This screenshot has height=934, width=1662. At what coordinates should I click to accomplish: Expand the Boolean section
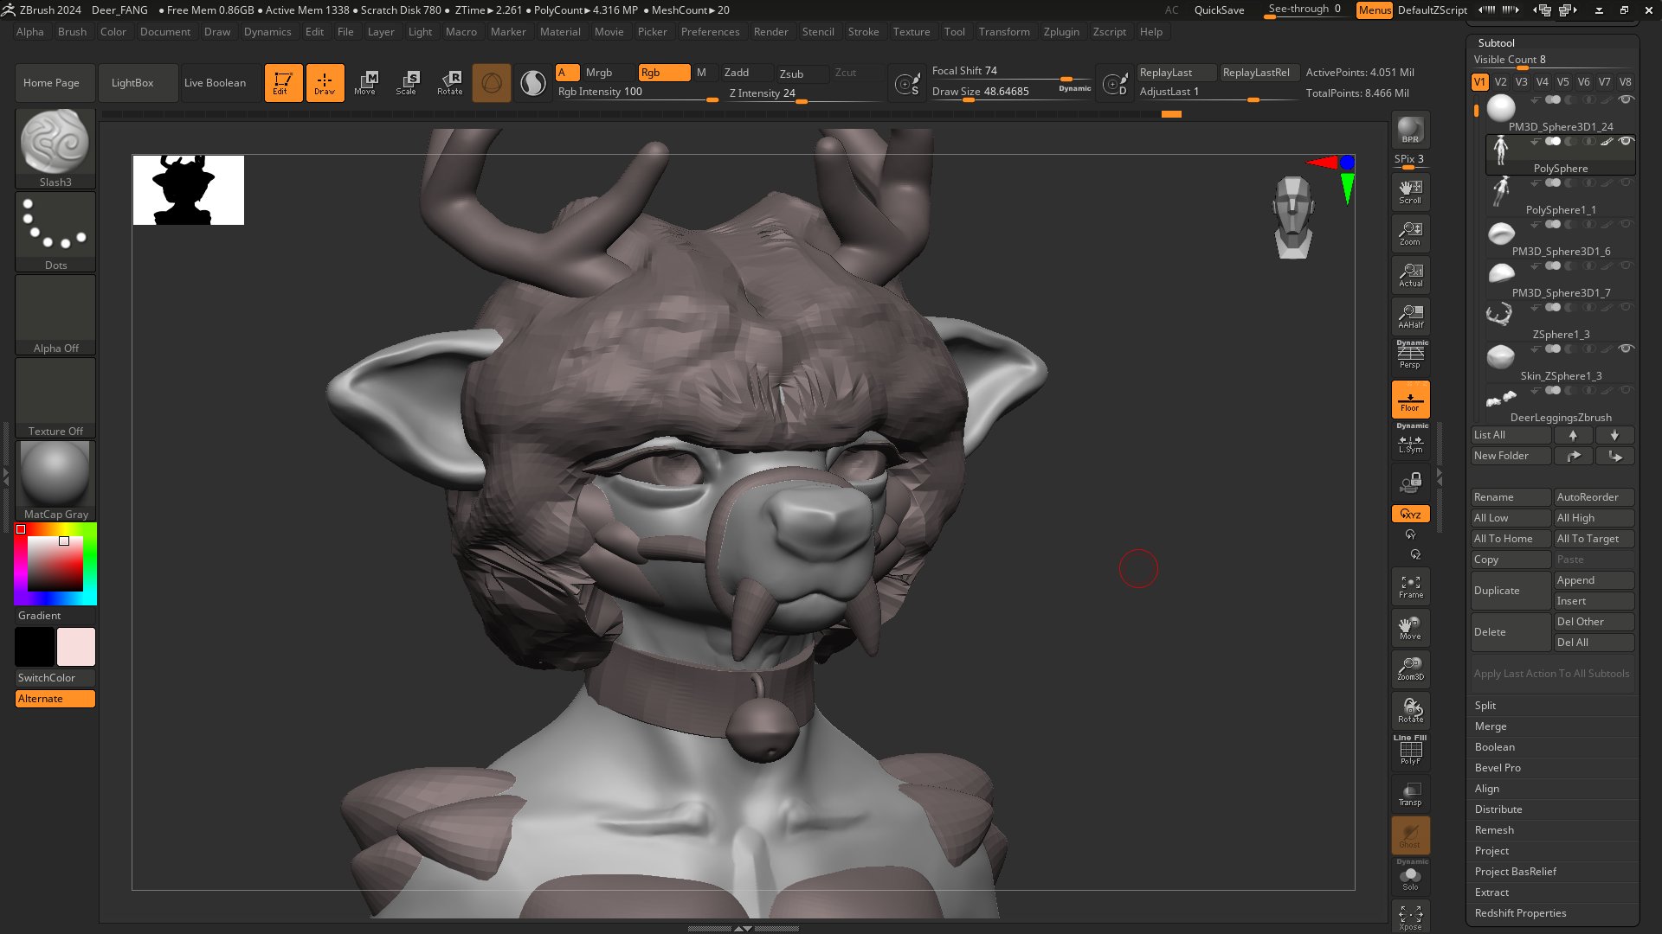(x=1494, y=747)
